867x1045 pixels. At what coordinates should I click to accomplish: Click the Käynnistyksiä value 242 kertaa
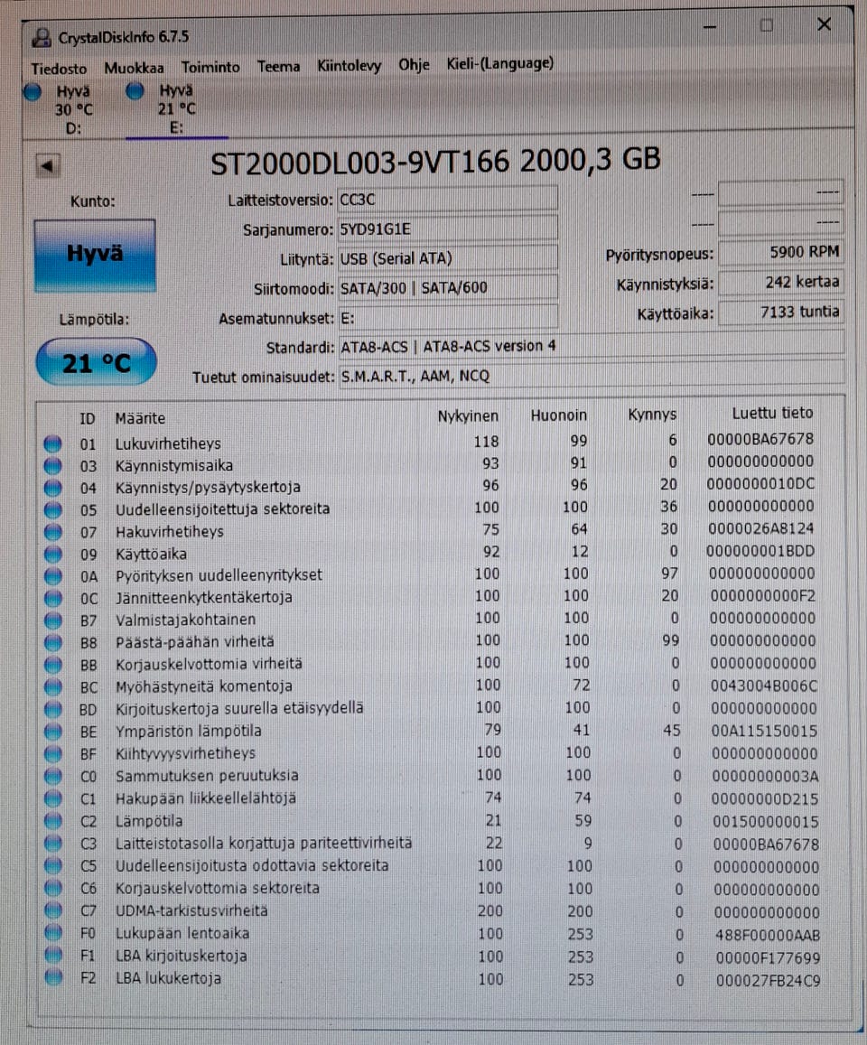[x=781, y=282]
